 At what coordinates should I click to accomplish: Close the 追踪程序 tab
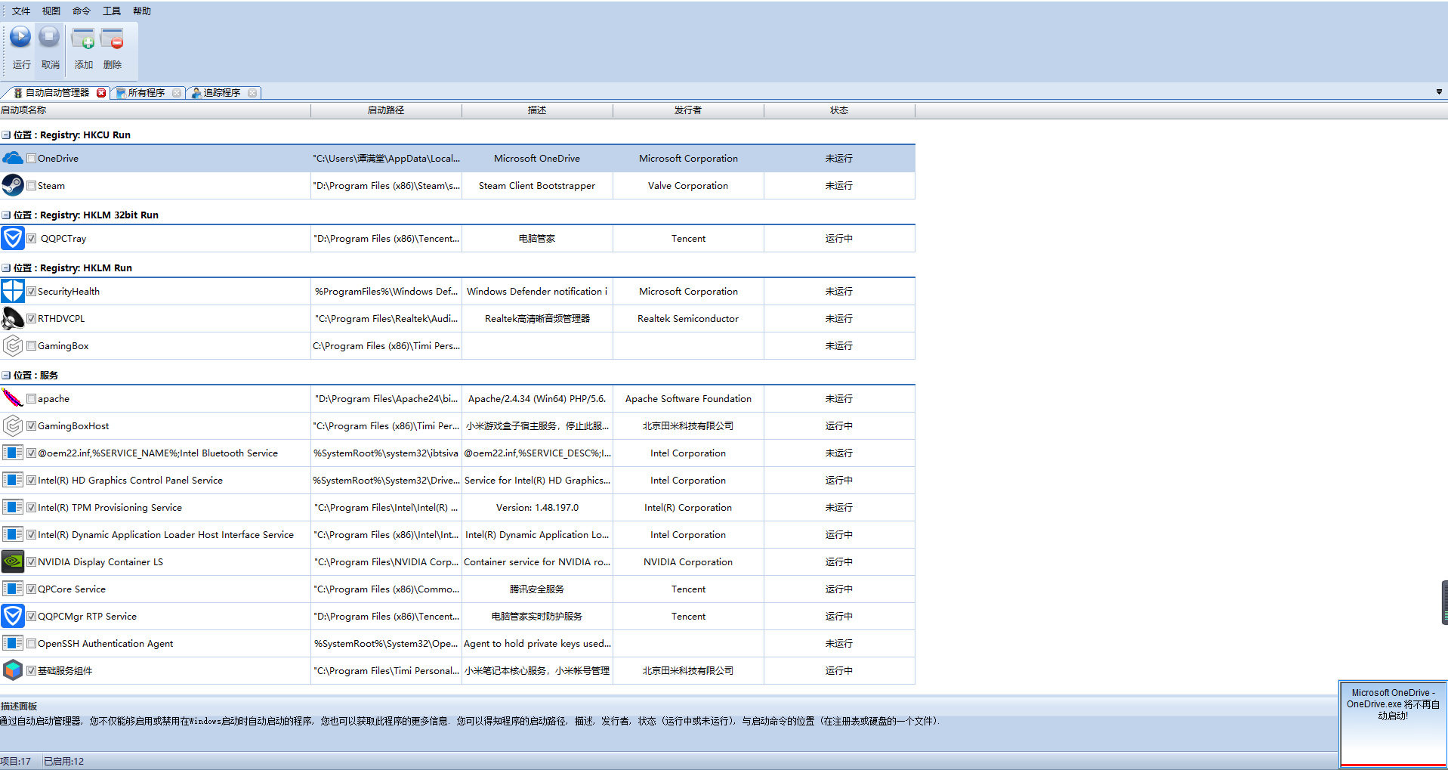[x=252, y=93]
